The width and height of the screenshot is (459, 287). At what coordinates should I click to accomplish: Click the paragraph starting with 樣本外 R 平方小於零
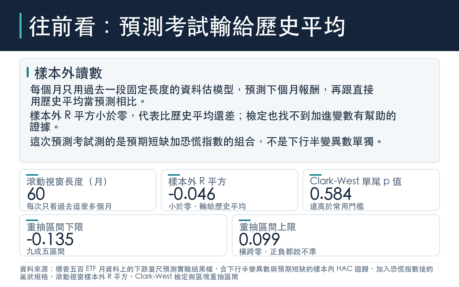(x=213, y=121)
